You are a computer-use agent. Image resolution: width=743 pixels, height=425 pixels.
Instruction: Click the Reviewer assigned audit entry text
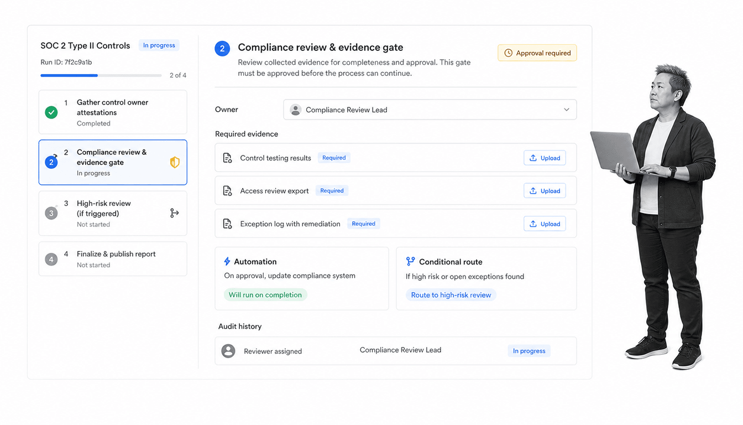click(x=273, y=351)
